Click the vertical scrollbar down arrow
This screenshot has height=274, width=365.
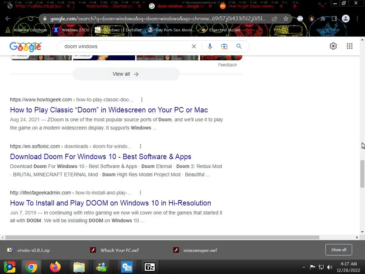(x=362, y=232)
